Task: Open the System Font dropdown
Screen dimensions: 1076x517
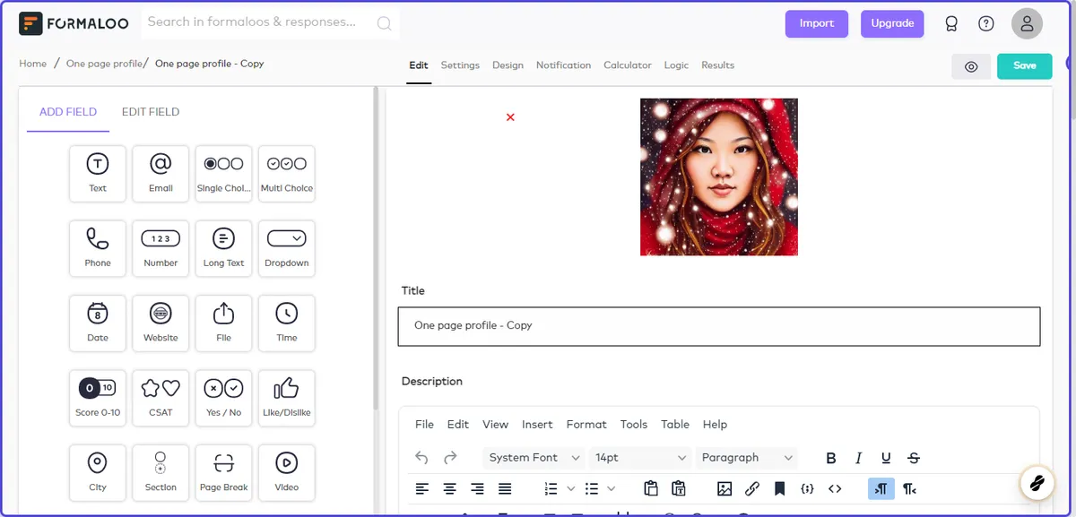Action: 534,458
